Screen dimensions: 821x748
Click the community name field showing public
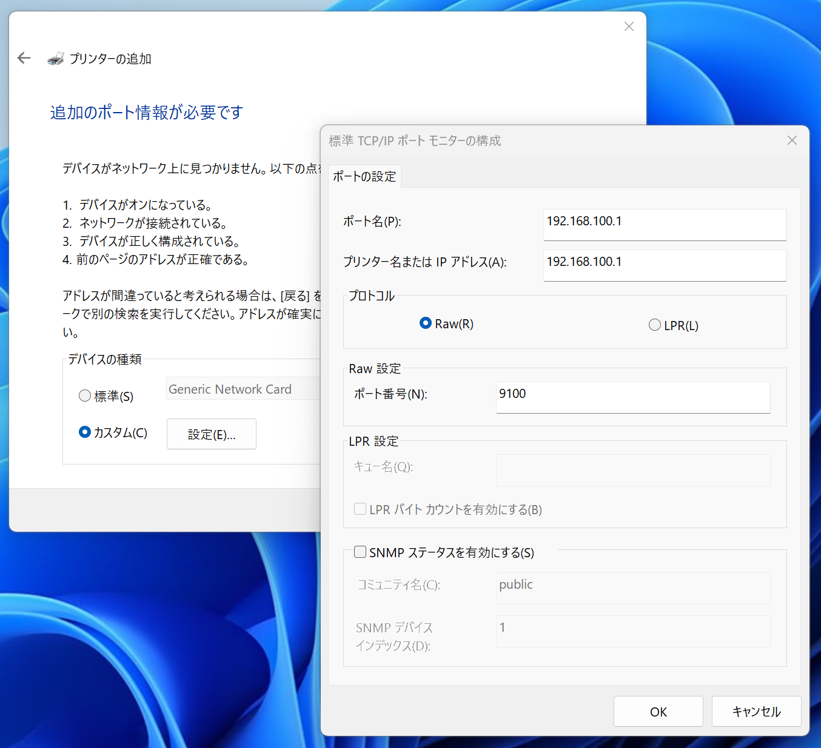click(x=632, y=587)
